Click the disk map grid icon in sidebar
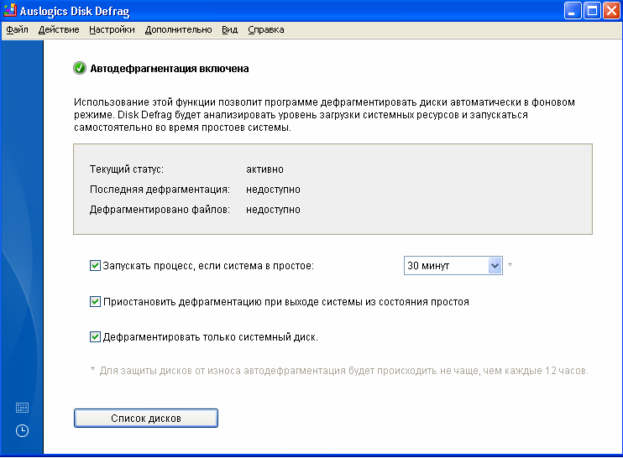Screen dimensions: 623x458 [x=22, y=408]
